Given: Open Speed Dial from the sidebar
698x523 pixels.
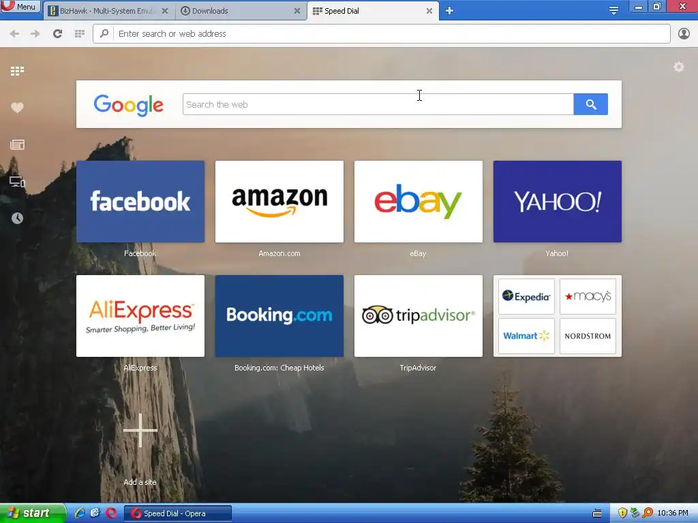Looking at the screenshot, I should [x=17, y=71].
